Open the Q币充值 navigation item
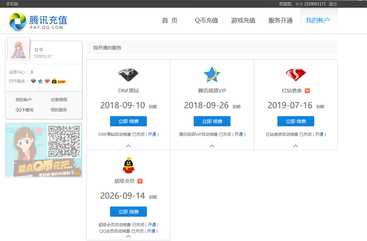 (206, 21)
